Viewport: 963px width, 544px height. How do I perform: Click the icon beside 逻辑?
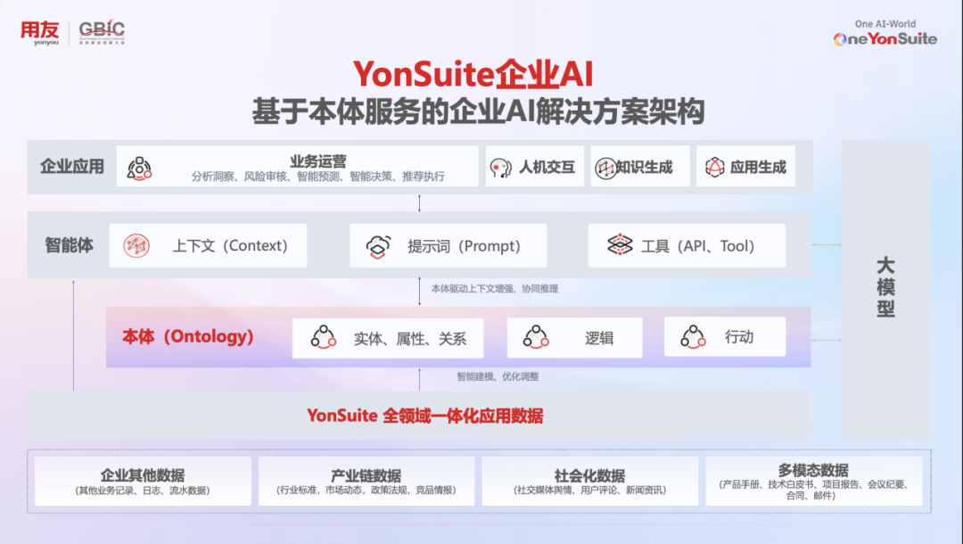(536, 337)
